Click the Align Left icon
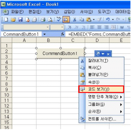This screenshot has height=130, width=131. [92, 27]
